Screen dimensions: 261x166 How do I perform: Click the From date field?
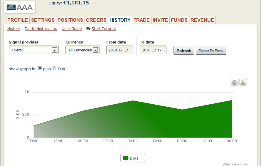(x=120, y=50)
